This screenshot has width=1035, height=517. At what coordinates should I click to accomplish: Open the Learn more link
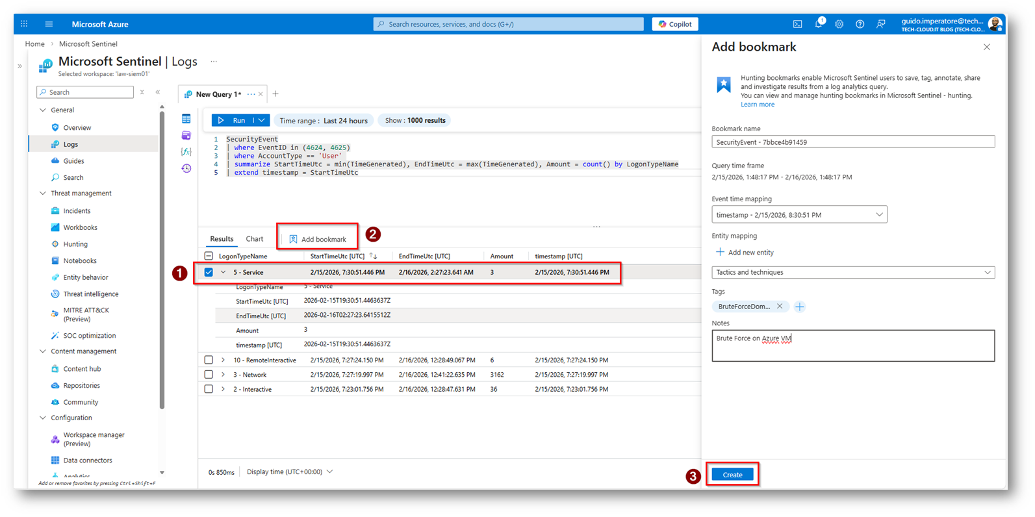pos(757,105)
